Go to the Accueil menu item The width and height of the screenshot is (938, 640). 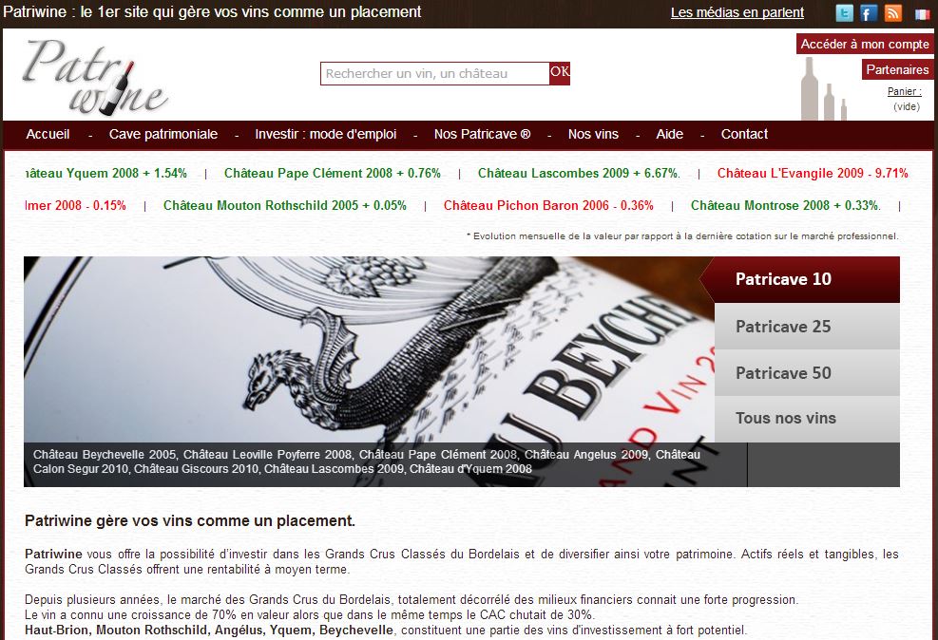[48, 134]
